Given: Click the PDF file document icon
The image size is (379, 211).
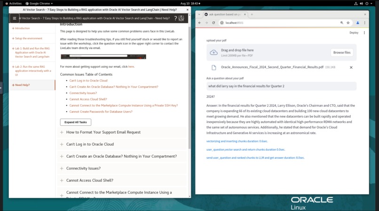Looking at the screenshot, I should [x=213, y=67].
